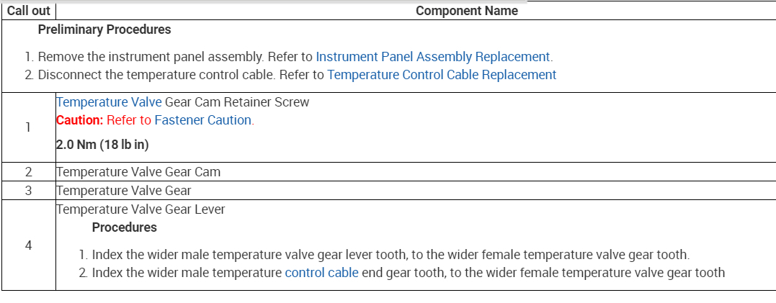Click callout number 4 cell
This screenshot has width=776, height=303.
(28, 245)
